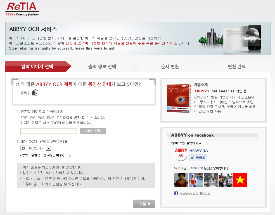Click the black-and-white child profile photo
Screen dimensions: 275x215
pyautogui.click(x=211, y=180)
